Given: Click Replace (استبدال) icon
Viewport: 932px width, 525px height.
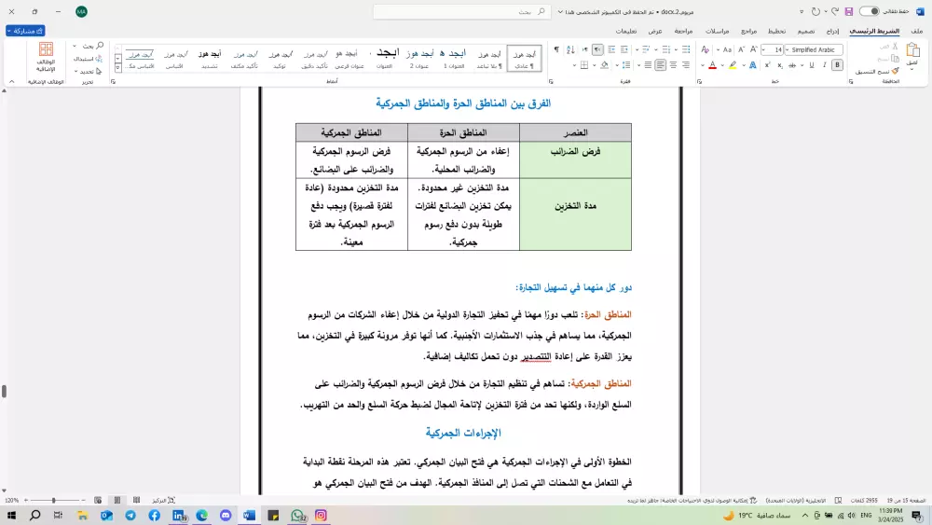Looking at the screenshot, I should (88, 59).
